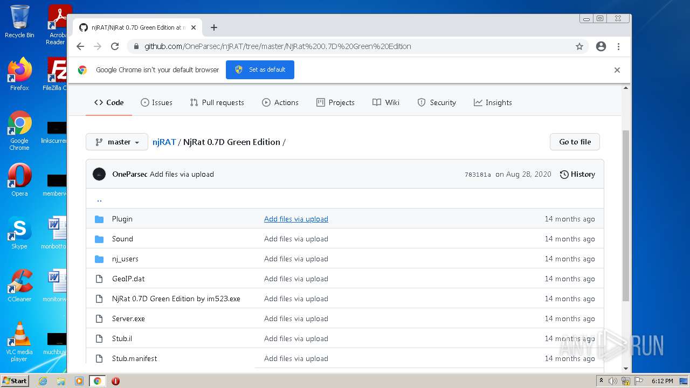Open the Pull requests tab
The height and width of the screenshot is (388, 690).
tap(217, 102)
